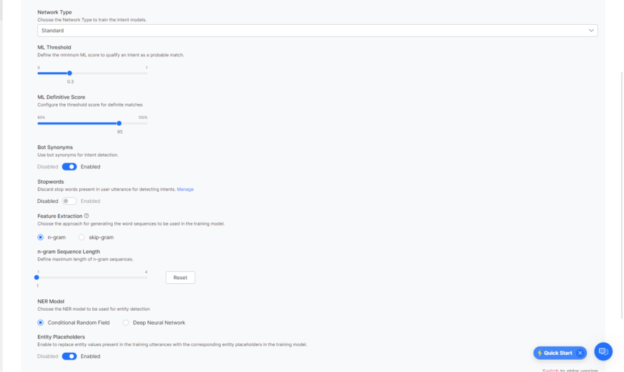The height and width of the screenshot is (372, 624).
Task: Click the ML Threshold slider handle
Action: click(69, 73)
